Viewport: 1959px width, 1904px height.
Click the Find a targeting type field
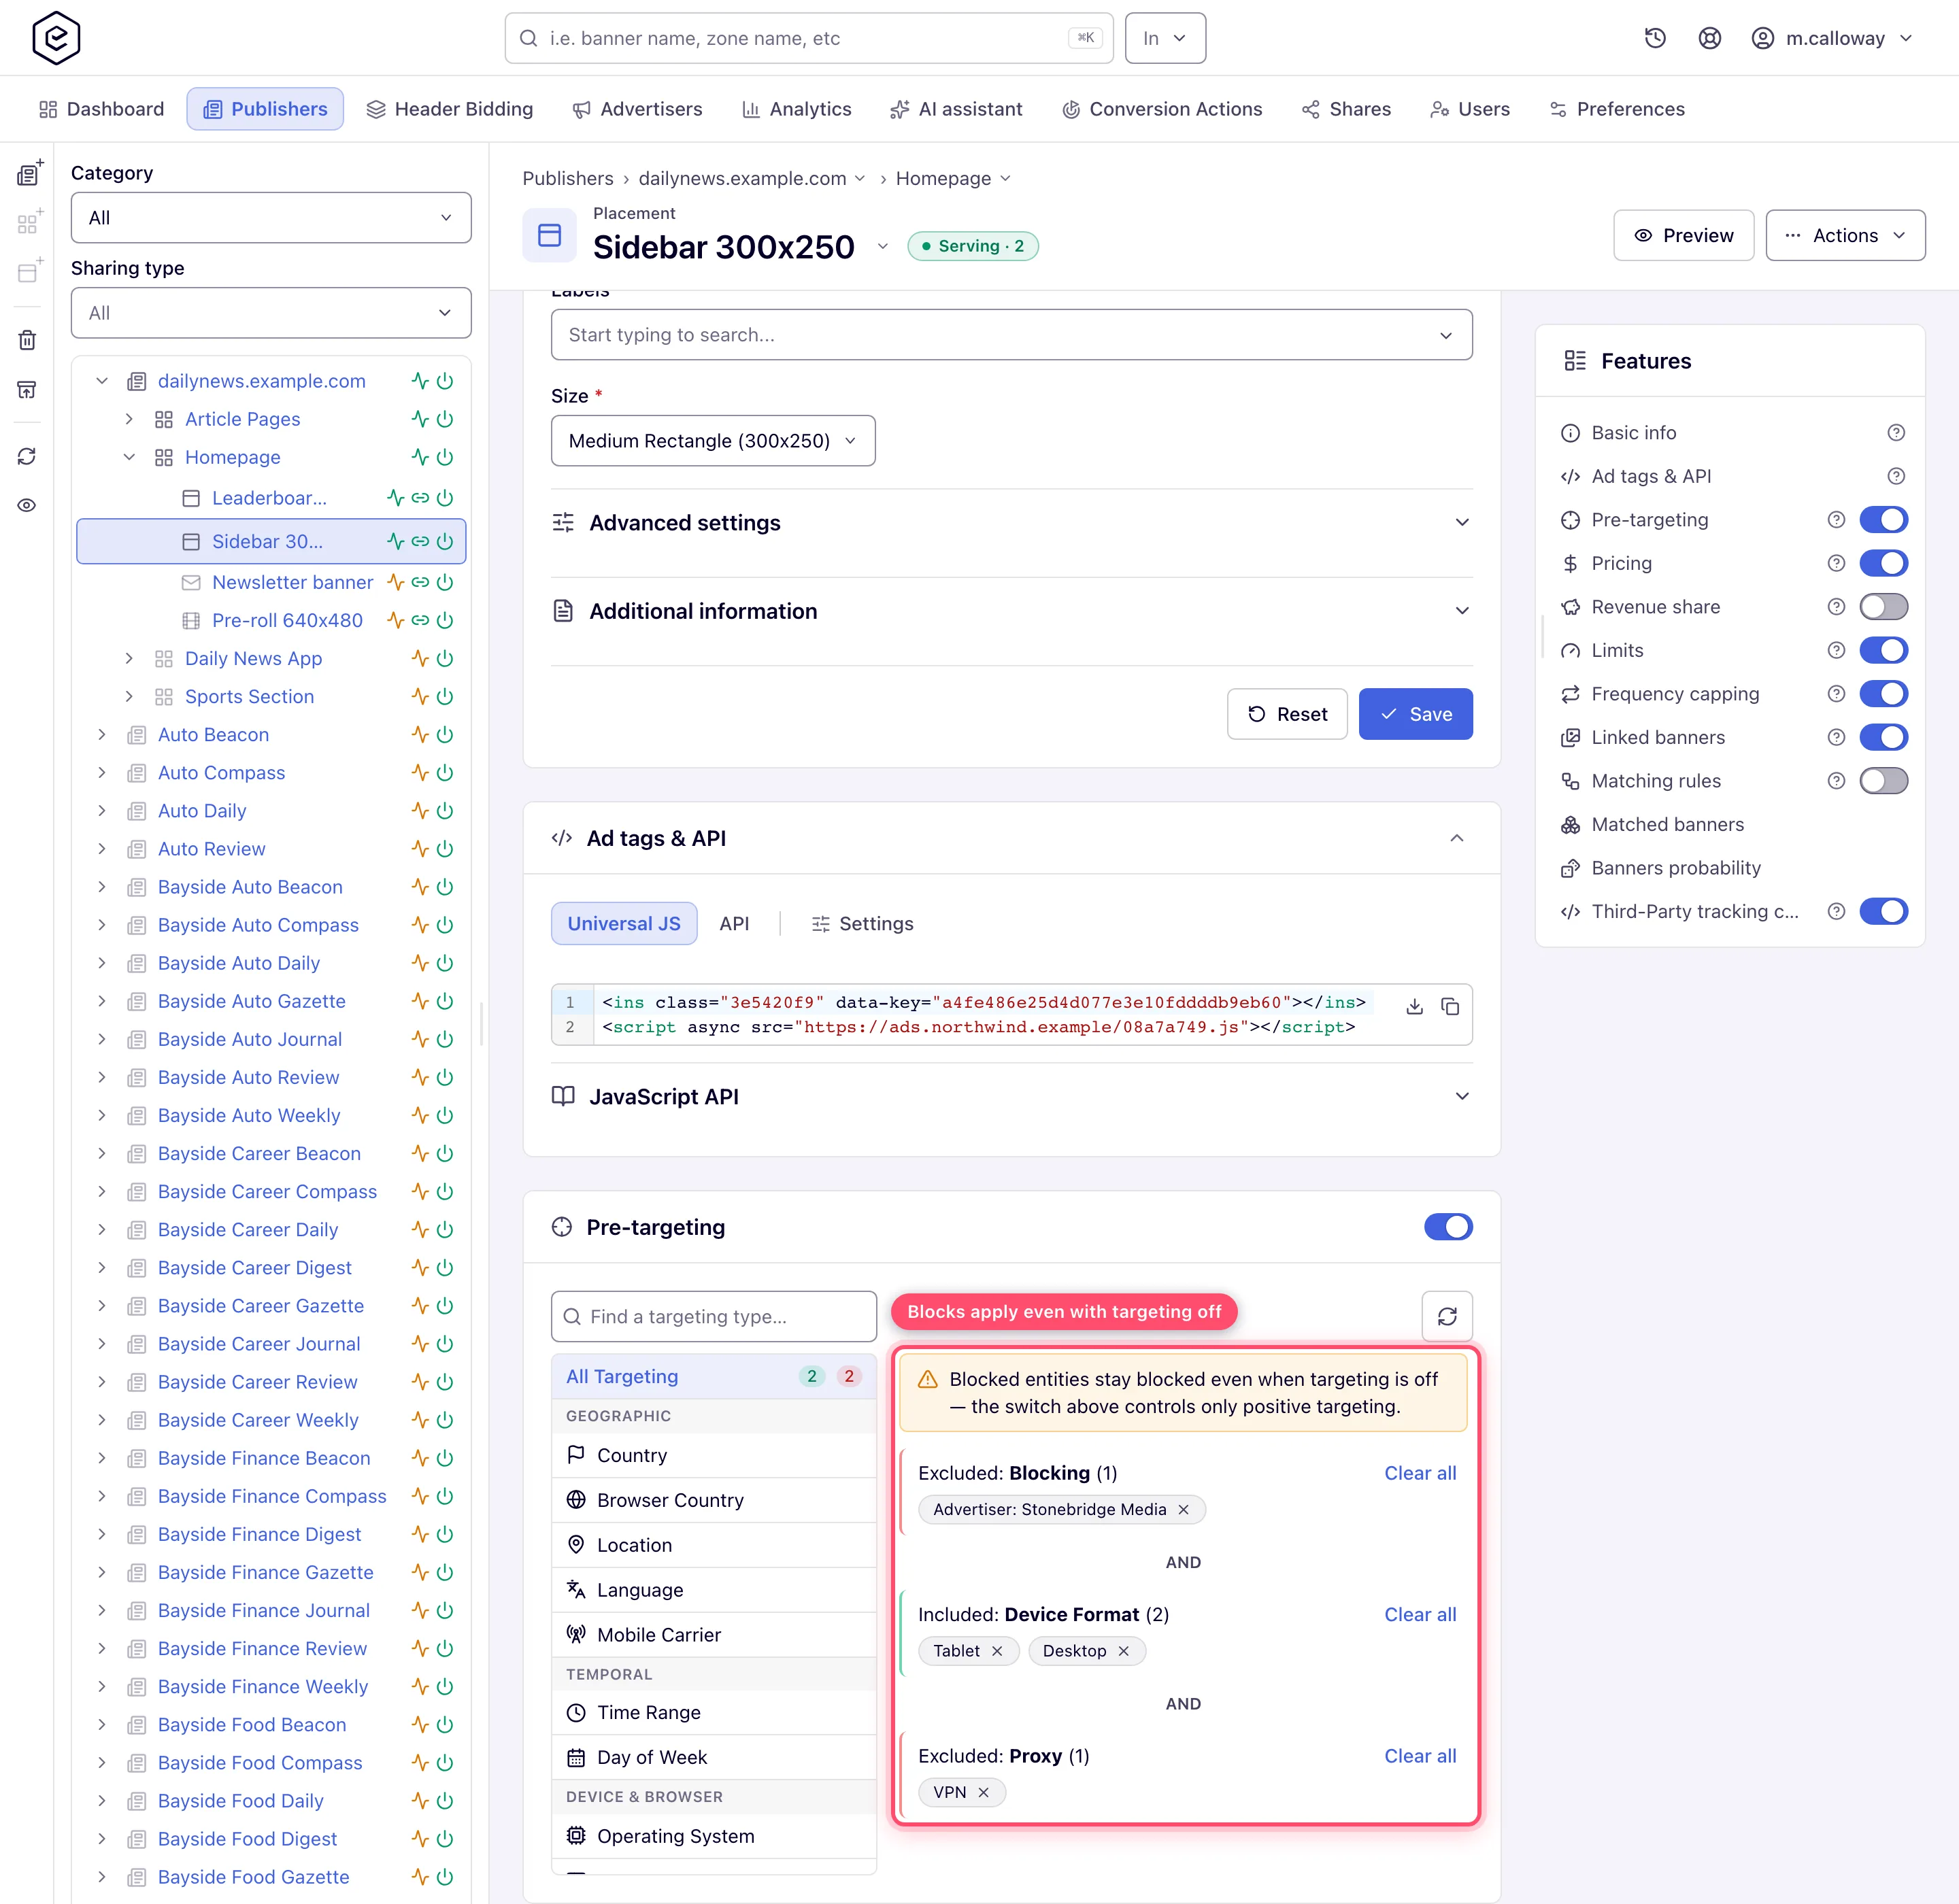click(x=714, y=1316)
